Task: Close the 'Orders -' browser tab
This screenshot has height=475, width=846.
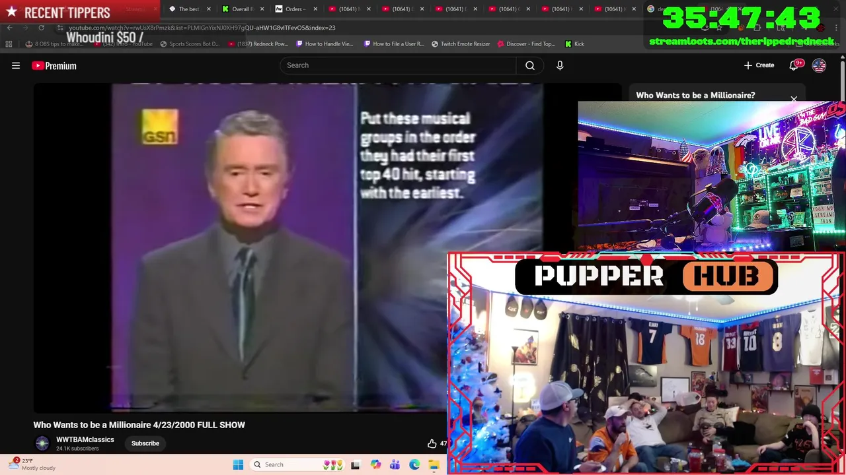Action: (x=315, y=9)
